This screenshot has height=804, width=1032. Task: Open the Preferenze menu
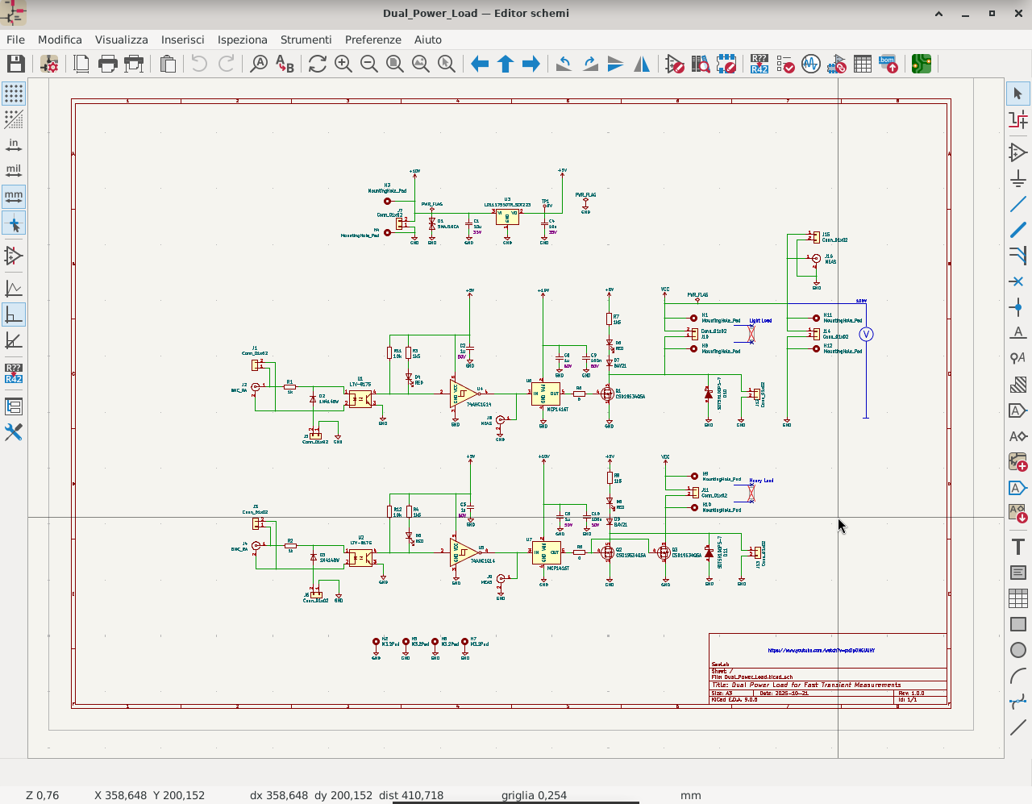[x=372, y=40]
